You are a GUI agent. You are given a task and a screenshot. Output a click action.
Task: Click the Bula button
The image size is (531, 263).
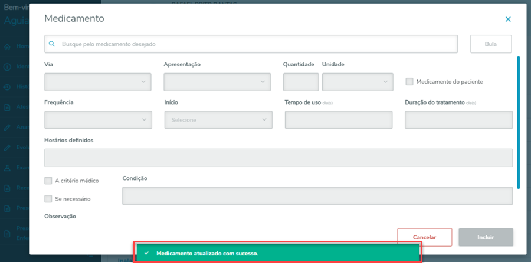click(x=491, y=44)
